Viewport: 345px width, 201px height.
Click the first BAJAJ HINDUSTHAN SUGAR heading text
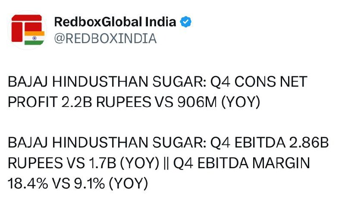tap(107, 82)
